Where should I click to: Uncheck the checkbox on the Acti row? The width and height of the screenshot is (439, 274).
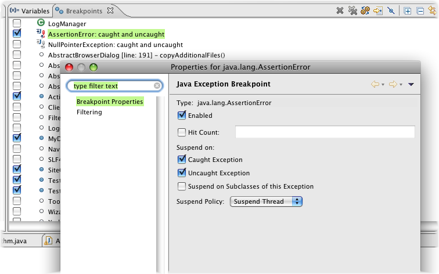pyautogui.click(x=17, y=96)
